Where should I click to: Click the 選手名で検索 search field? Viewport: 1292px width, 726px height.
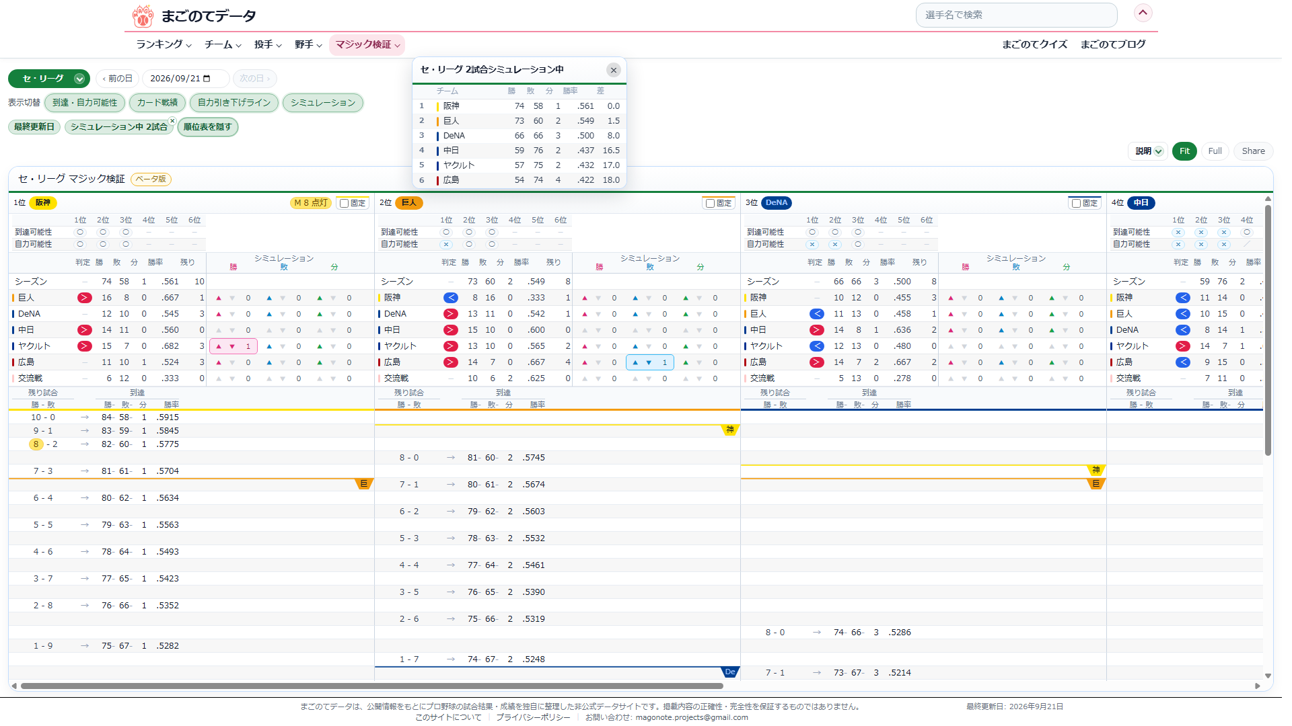click(x=1016, y=15)
